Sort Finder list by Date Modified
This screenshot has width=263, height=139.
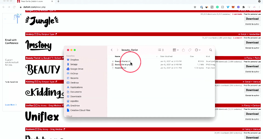pos(166,56)
